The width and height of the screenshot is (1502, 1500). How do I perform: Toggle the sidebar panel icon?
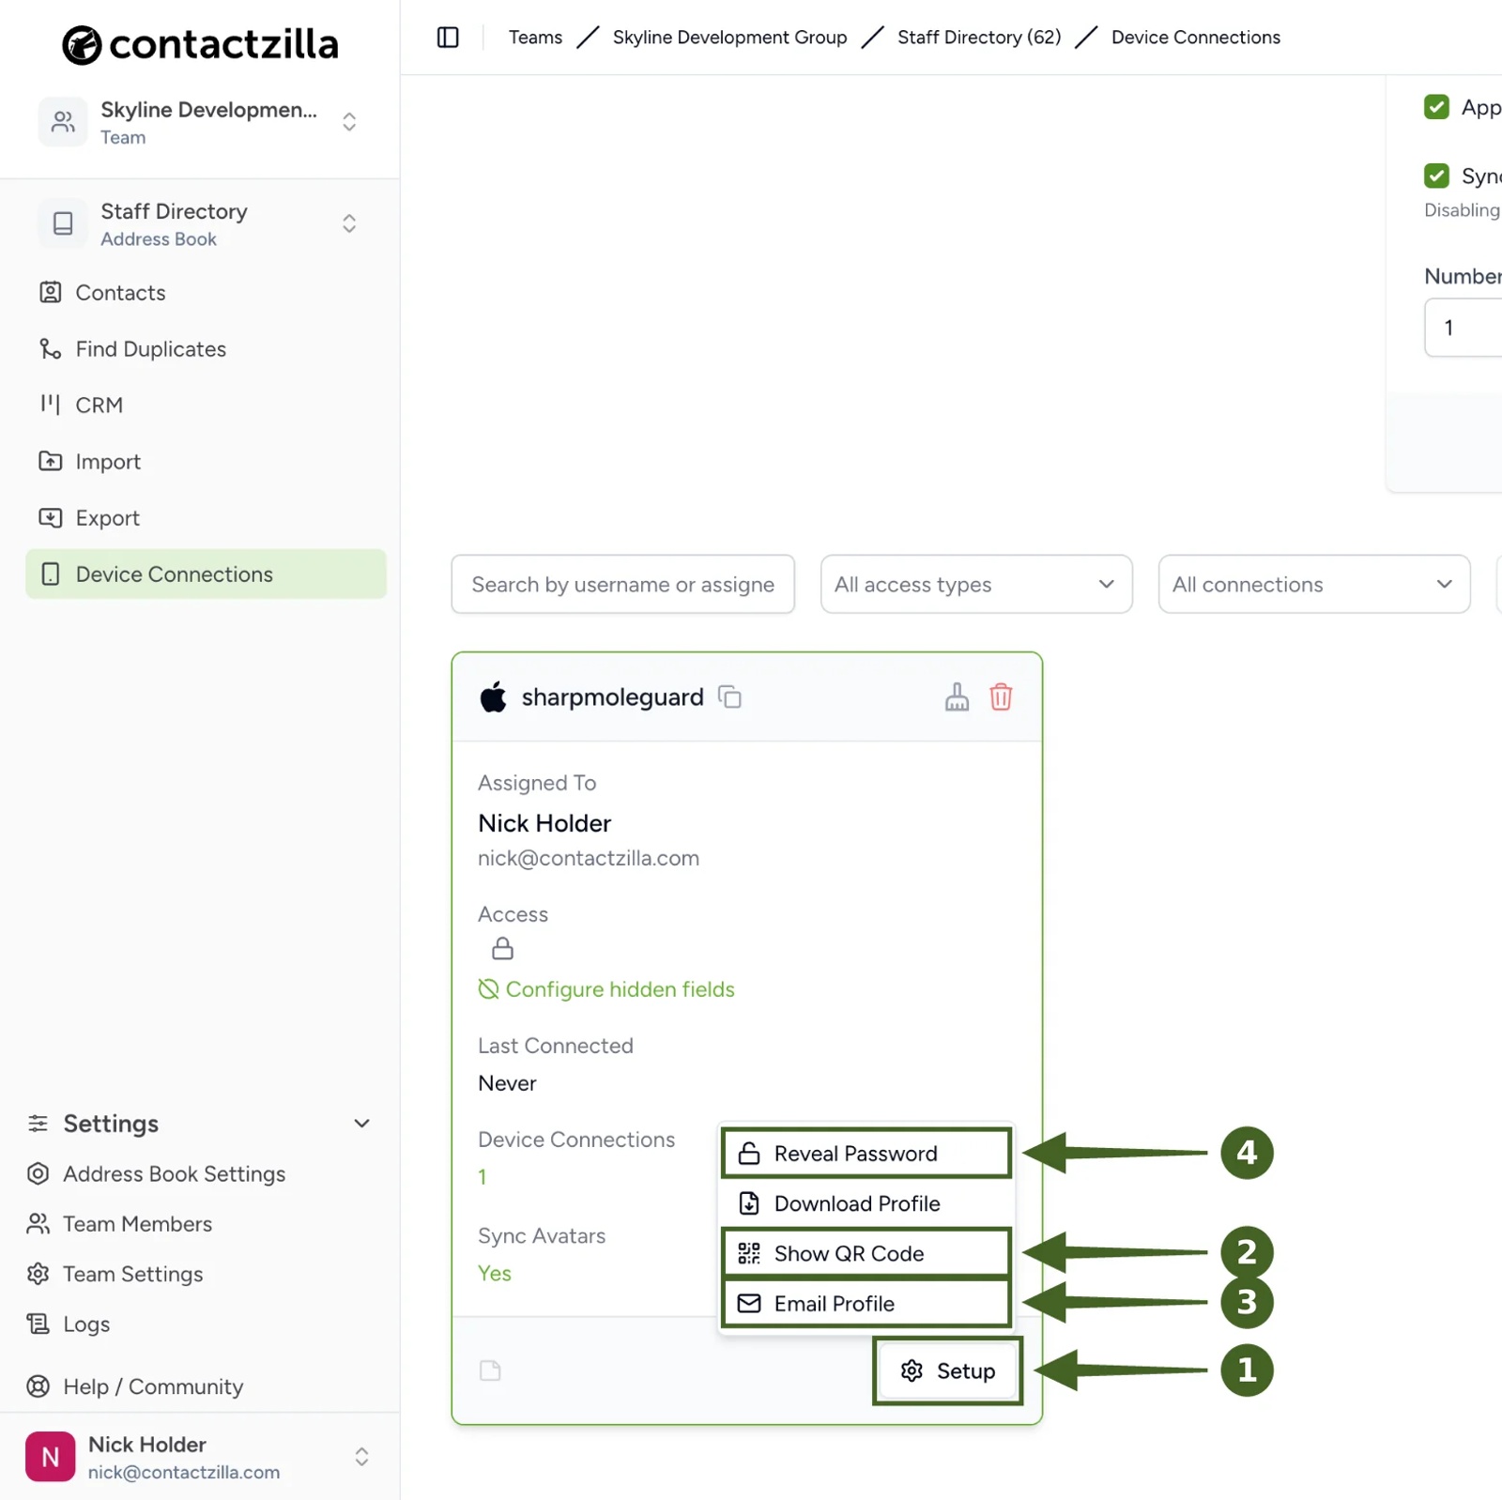click(448, 38)
